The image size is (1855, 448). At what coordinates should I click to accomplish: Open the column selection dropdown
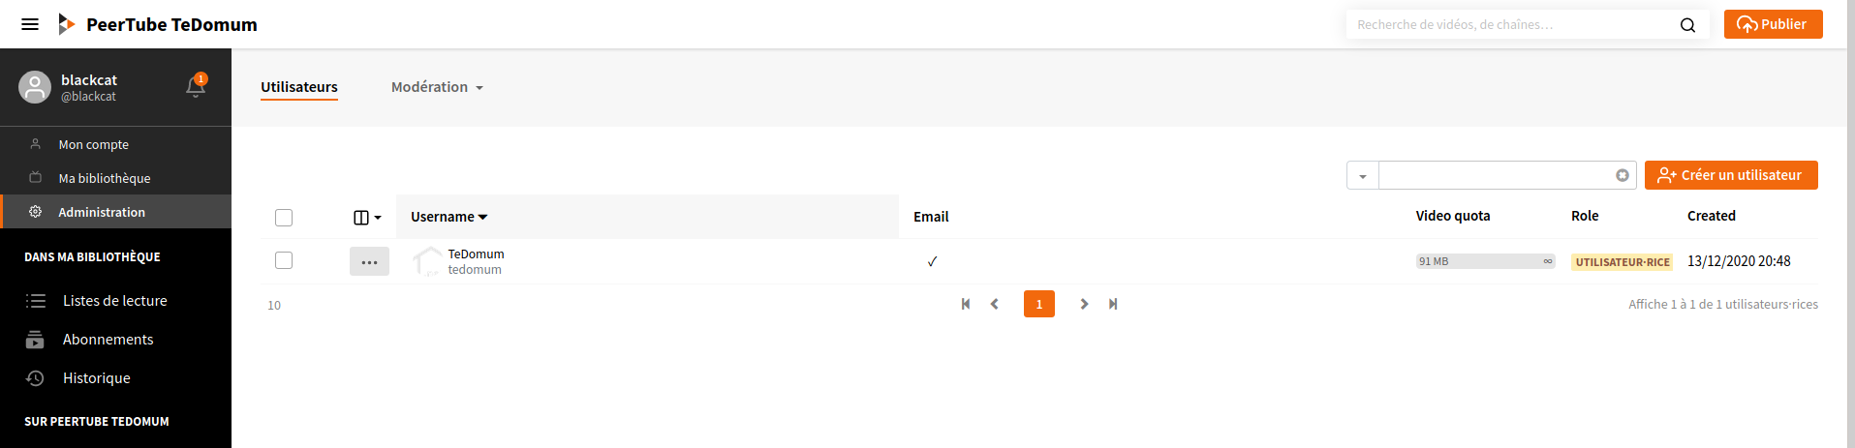367,218
